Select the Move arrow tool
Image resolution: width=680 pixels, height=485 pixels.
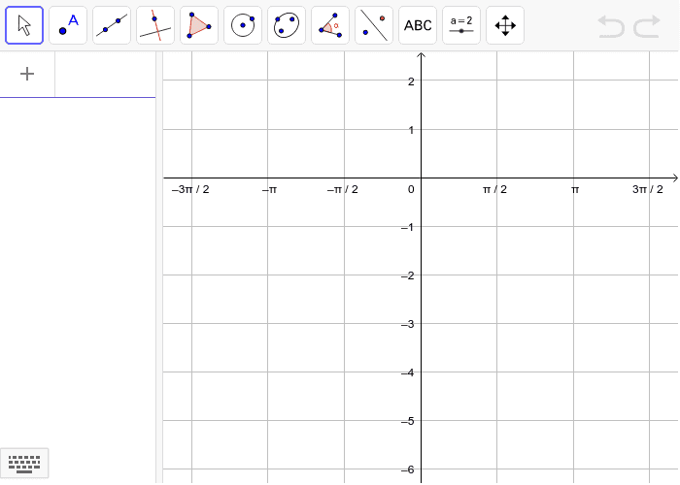click(x=24, y=25)
